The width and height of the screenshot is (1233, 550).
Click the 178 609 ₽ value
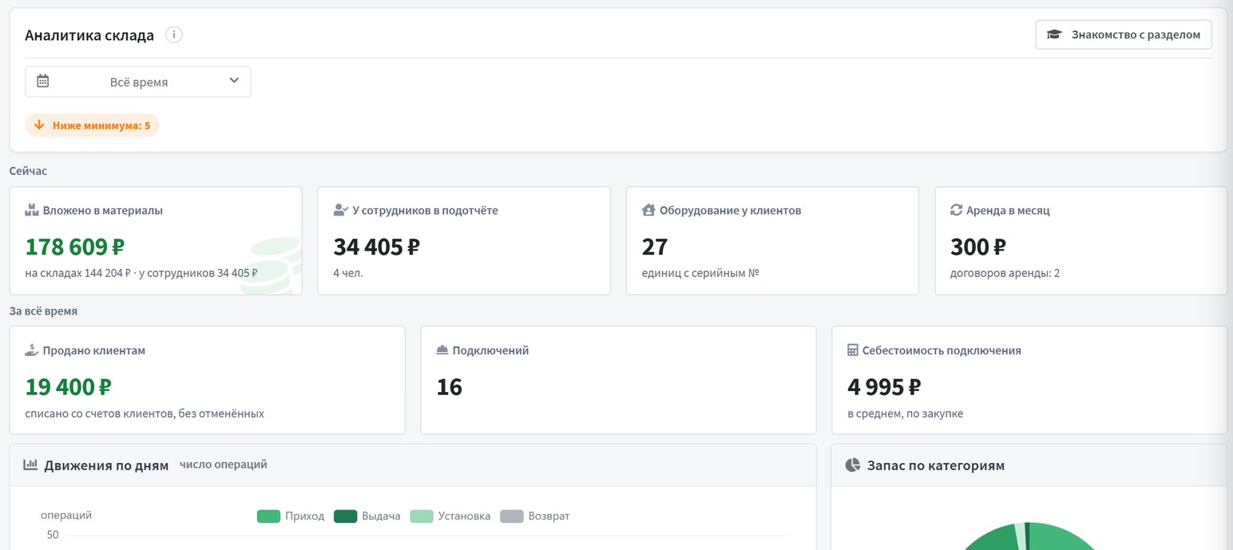[75, 247]
